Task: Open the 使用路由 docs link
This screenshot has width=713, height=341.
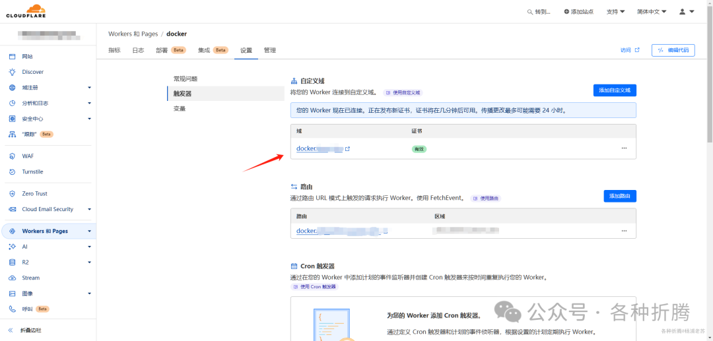Action: pyautogui.click(x=486, y=199)
